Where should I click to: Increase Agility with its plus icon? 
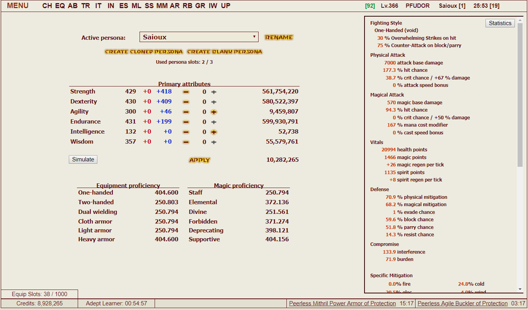point(214,112)
